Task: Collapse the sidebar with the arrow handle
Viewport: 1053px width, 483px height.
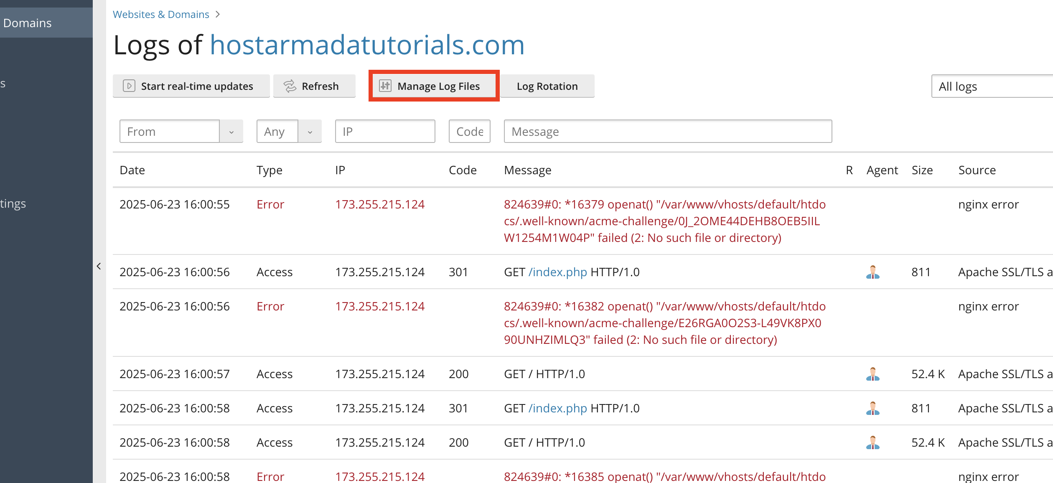Action: (x=99, y=266)
